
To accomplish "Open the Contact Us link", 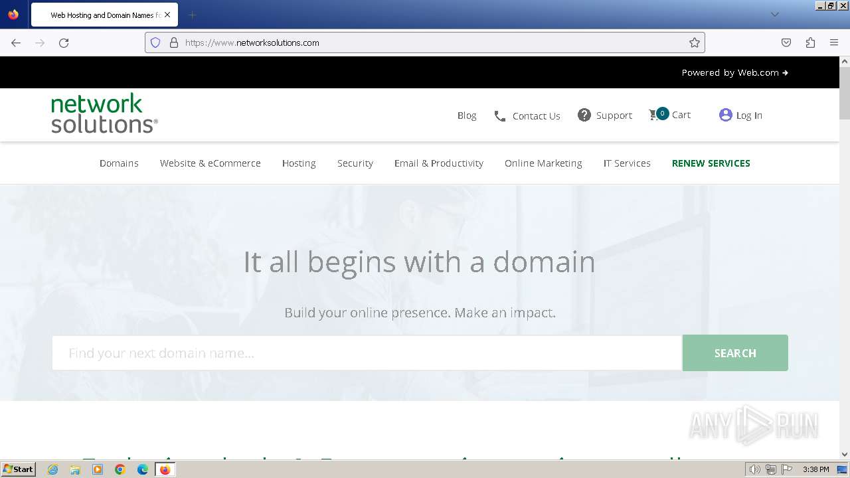I will [537, 116].
